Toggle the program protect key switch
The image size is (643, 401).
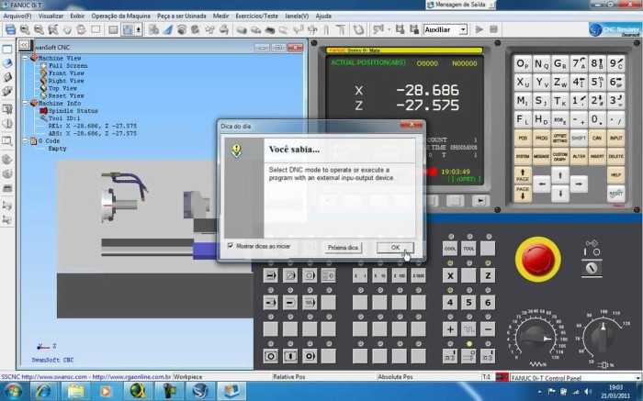[x=592, y=268]
